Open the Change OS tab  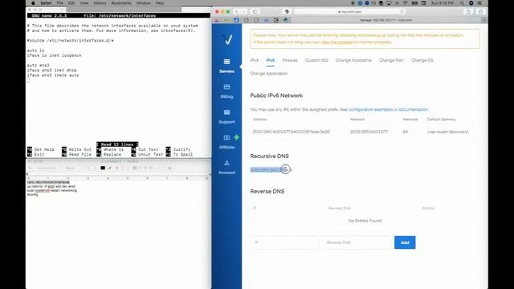click(422, 60)
